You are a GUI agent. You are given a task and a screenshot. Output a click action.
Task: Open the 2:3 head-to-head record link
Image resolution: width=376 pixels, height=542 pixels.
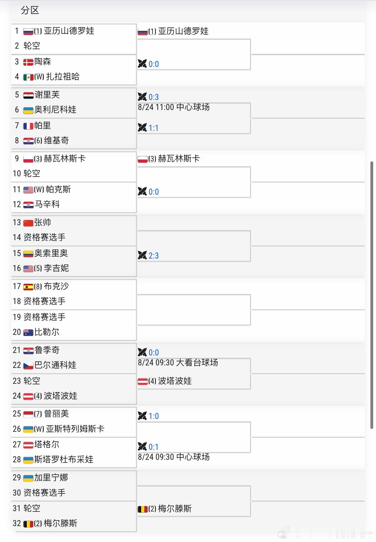[154, 255]
